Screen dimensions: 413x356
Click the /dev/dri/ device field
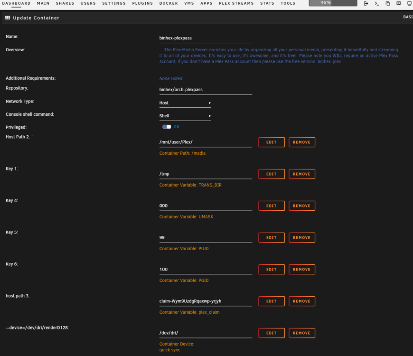[206, 333]
